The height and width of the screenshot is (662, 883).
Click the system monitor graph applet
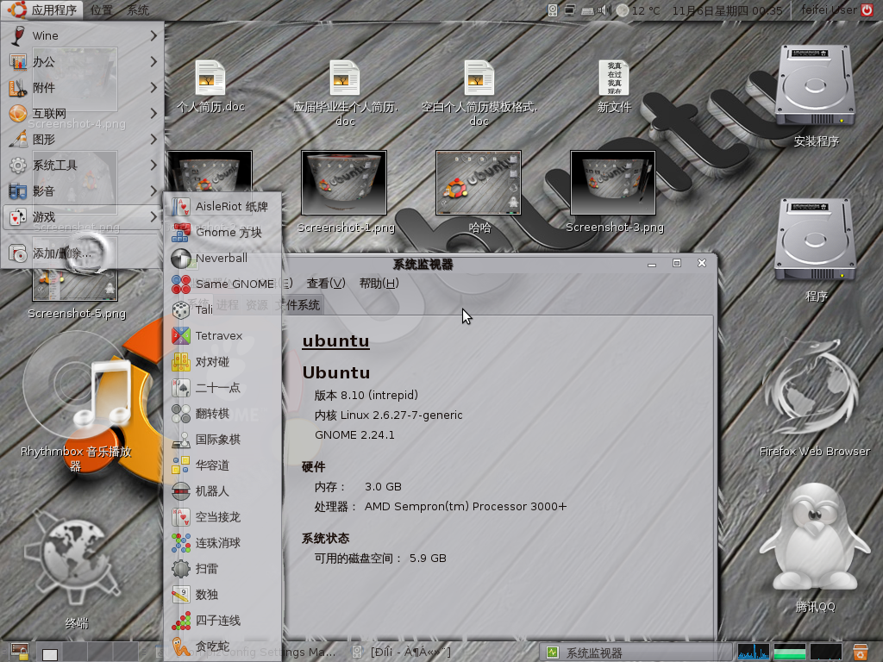click(x=790, y=652)
